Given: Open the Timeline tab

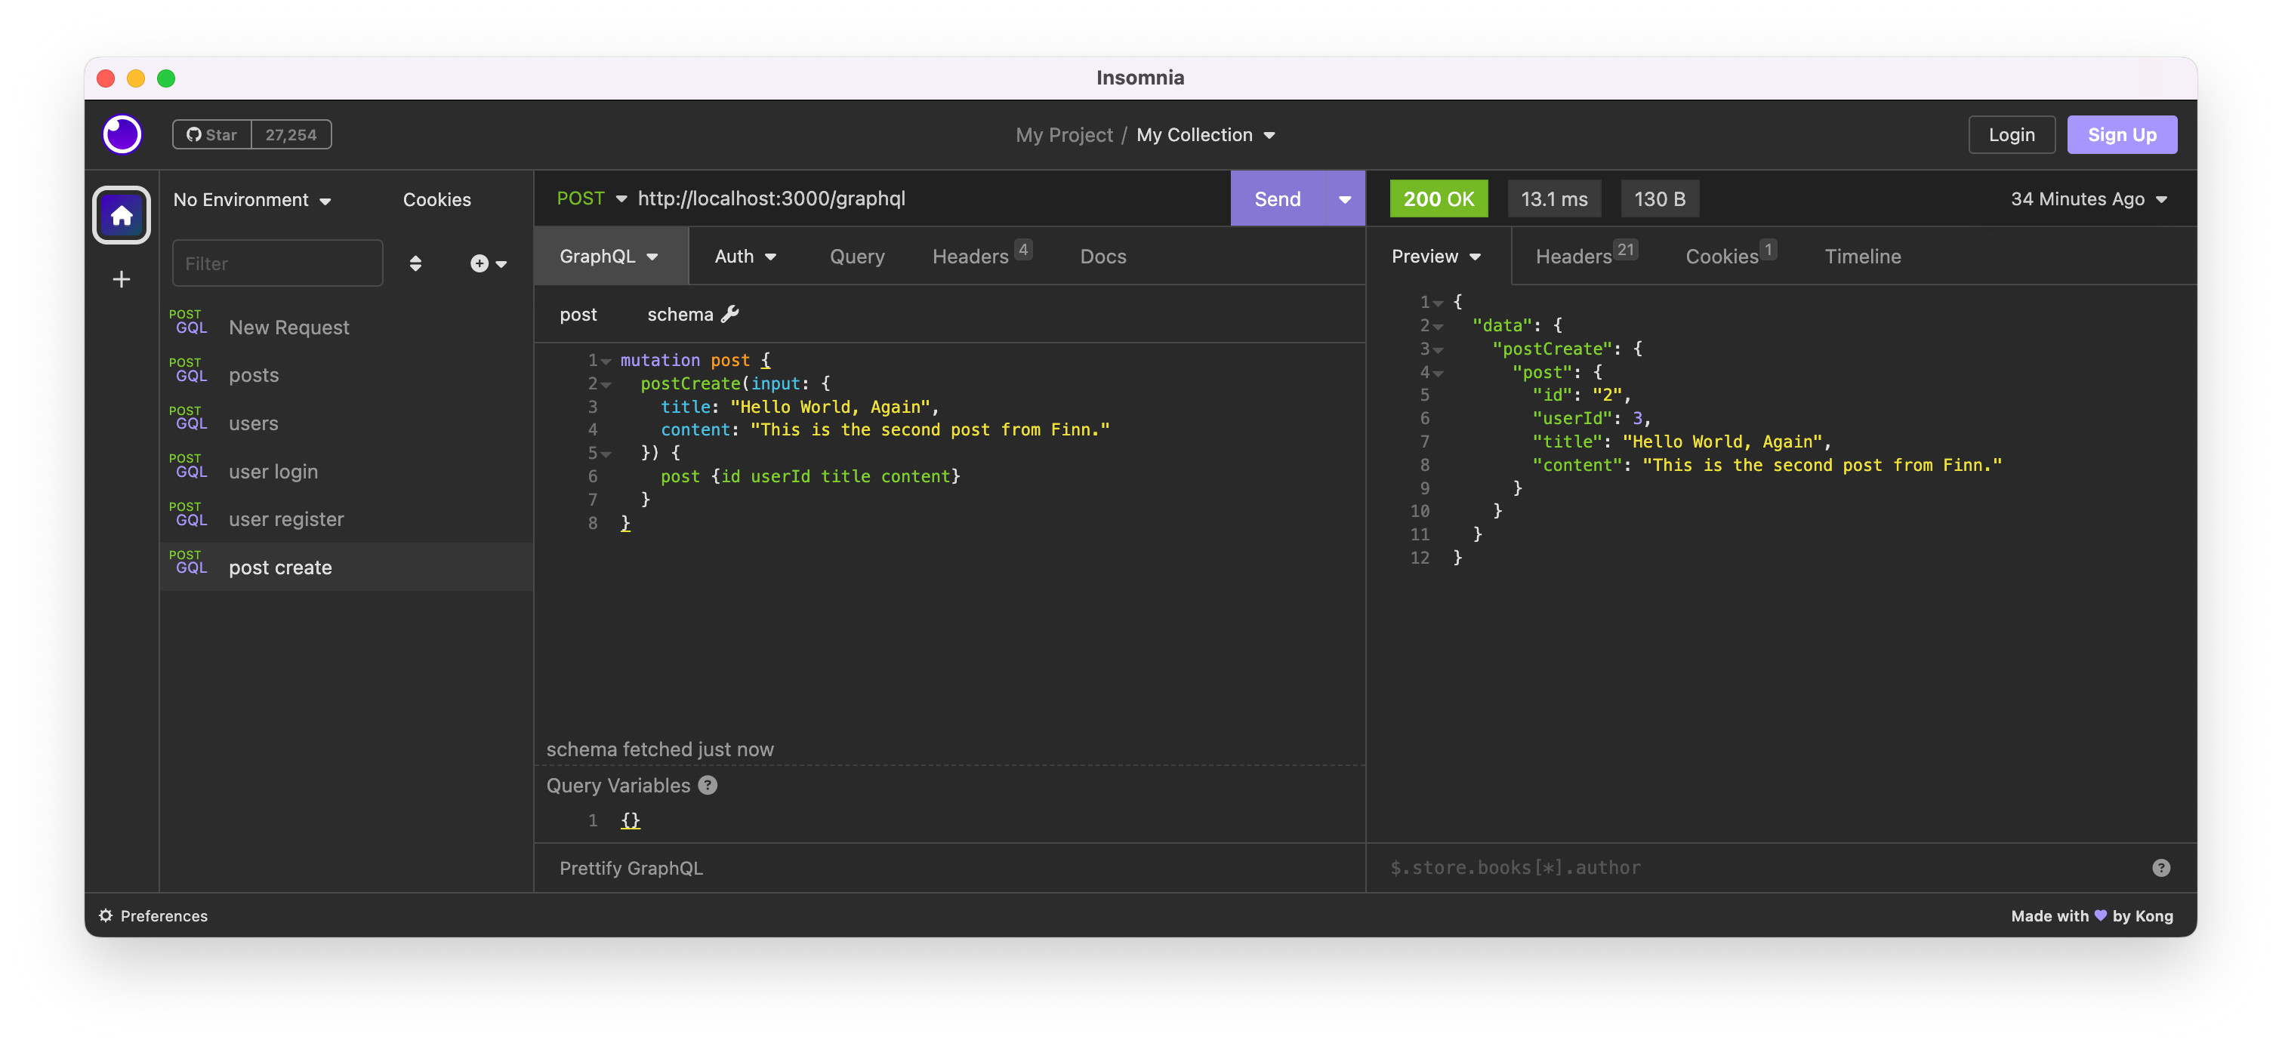Looking at the screenshot, I should coord(1862,256).
